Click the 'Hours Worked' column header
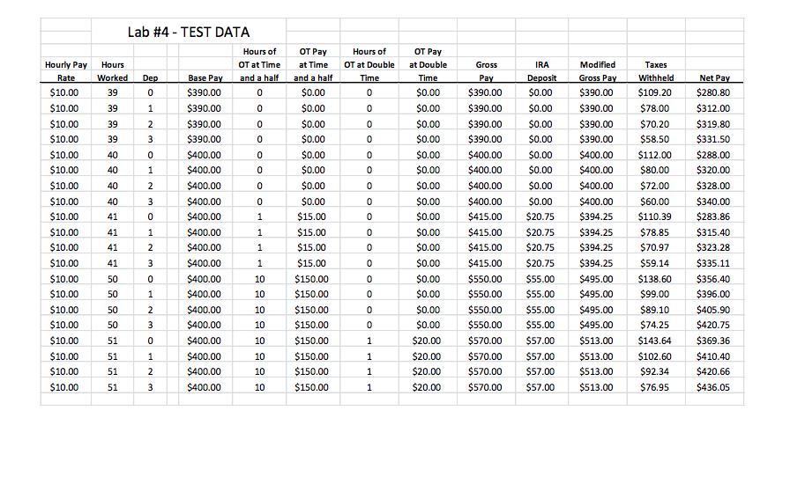 (x=112, y=71)
